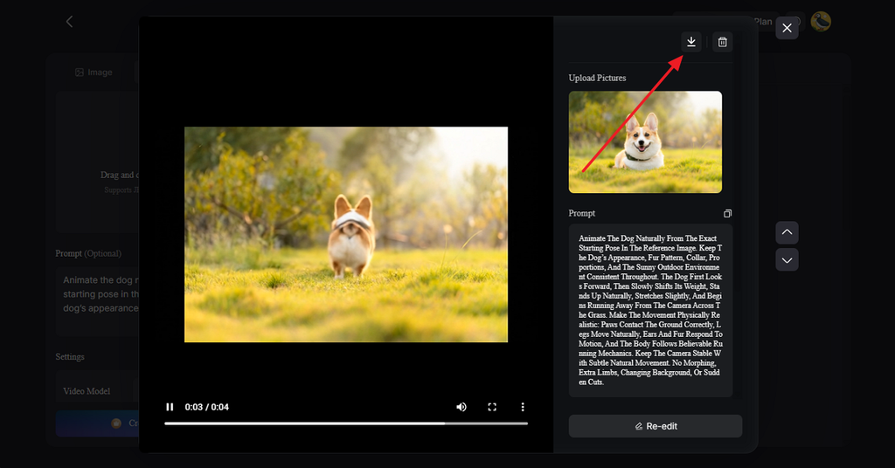Screen dimensions: 895x468
Task: Delete the video with trash icon
Action: pyautogui.click(x=722, y=42)
